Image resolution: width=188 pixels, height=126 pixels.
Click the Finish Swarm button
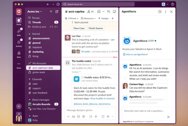point(96,28)
